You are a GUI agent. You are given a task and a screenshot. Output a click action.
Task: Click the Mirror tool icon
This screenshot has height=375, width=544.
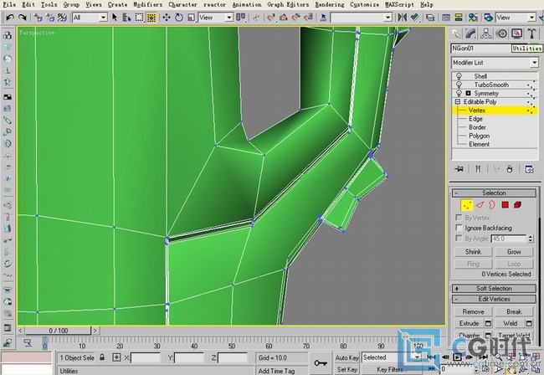point(402,18)
